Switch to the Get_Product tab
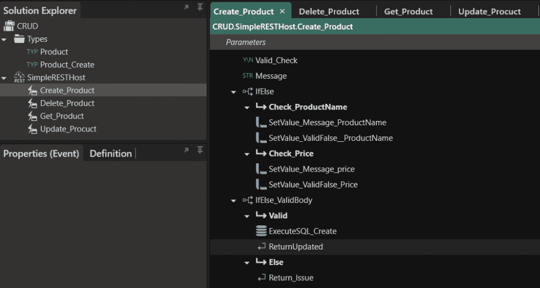This screenshot has height=288, width=540. coord(408,12)
